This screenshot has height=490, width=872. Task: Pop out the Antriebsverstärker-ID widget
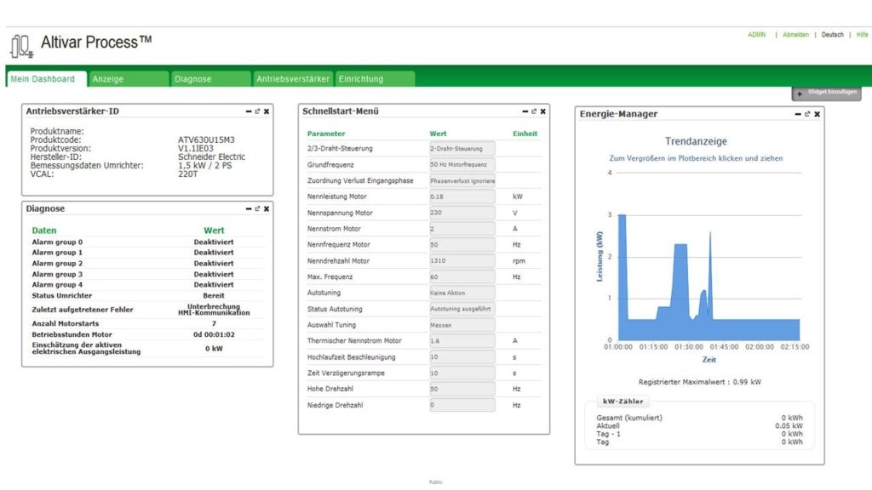click(x=257, y=111)
